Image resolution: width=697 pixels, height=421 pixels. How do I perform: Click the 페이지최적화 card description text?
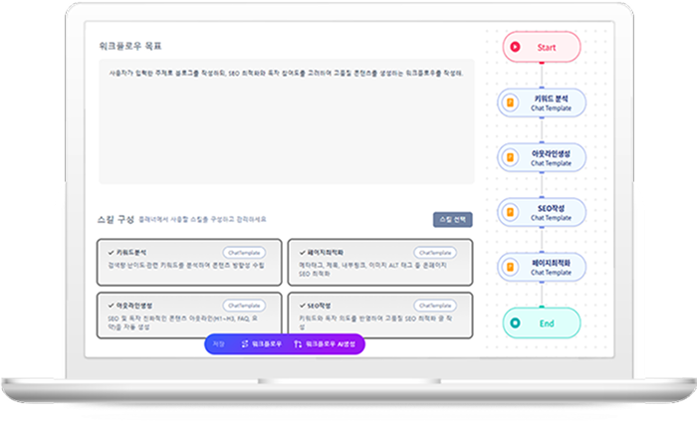tap(372, 269)
